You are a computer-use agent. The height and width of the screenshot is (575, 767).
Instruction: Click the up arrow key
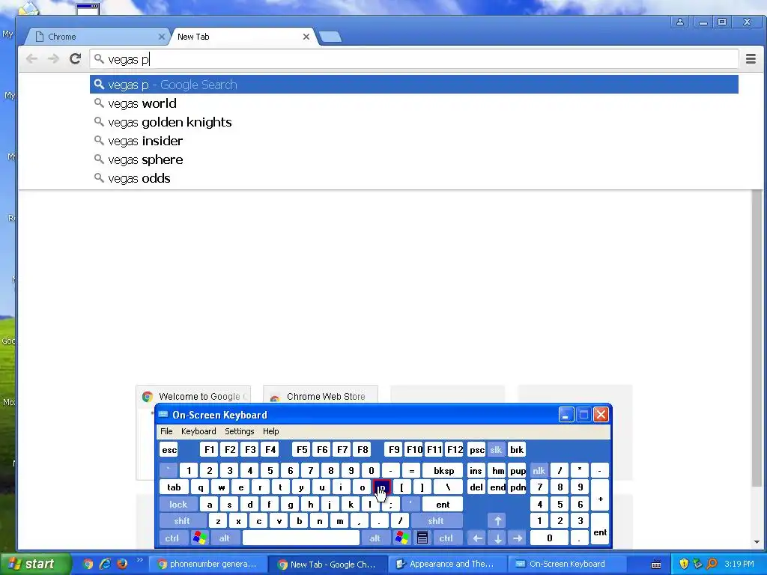point(497,521)
